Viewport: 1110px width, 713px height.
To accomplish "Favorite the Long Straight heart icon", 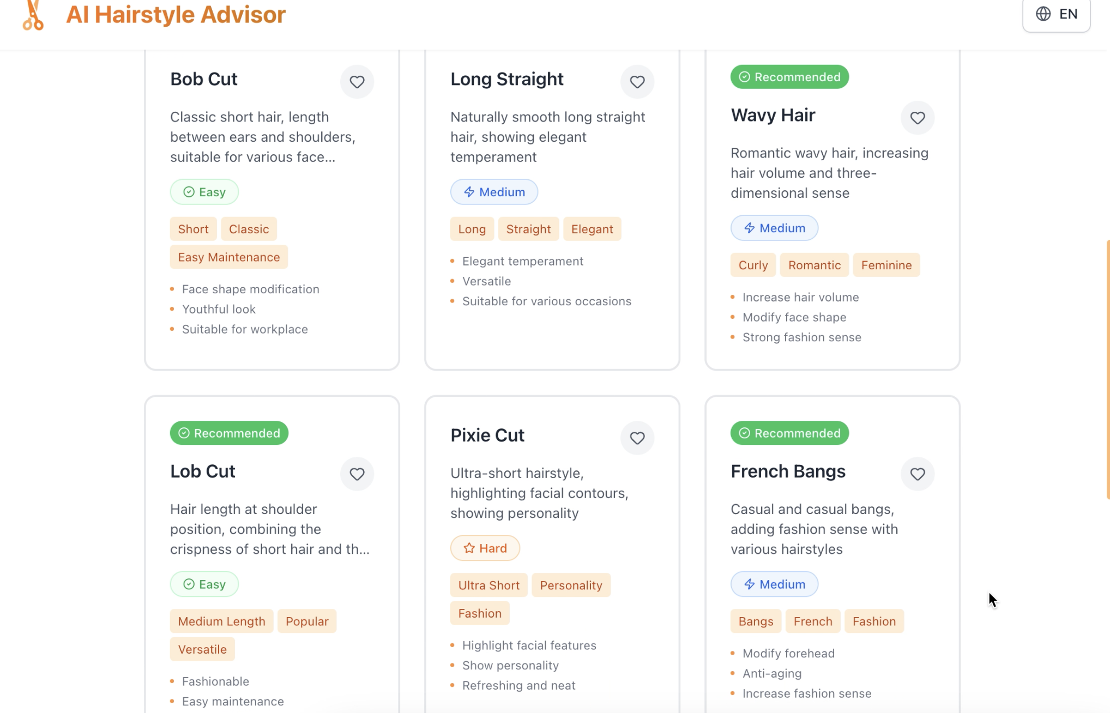I will click(637, 82).
